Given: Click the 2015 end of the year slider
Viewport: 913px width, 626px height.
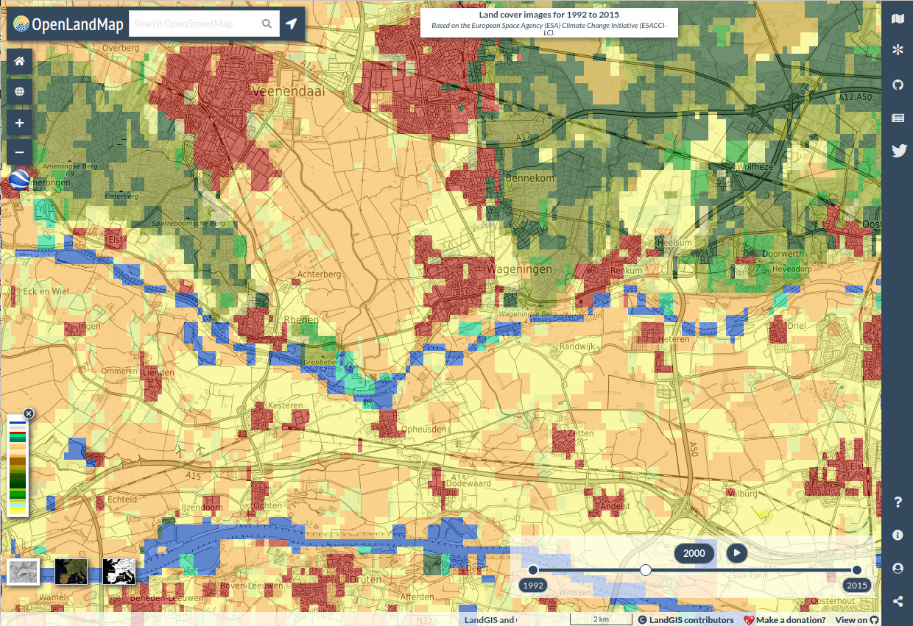Looking at the screenshot, I should click(x=856, y=569).
